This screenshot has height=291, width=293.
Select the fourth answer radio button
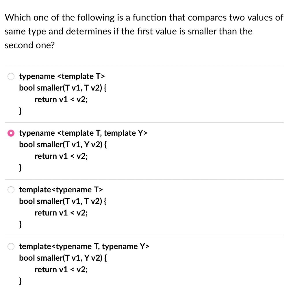(x=11, y=246)
